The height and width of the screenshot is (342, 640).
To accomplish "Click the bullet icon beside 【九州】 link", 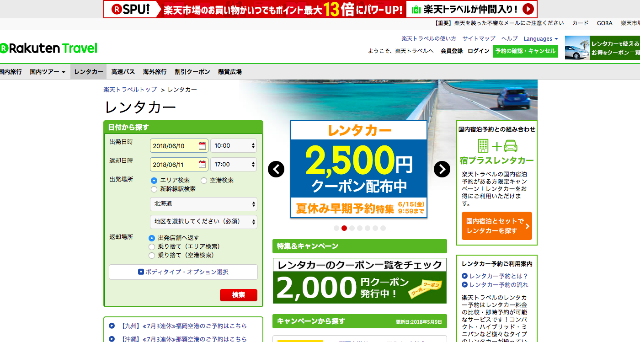I will (112, 326).
